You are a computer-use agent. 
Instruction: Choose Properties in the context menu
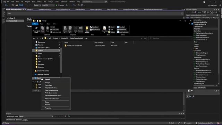click(55, 108)
